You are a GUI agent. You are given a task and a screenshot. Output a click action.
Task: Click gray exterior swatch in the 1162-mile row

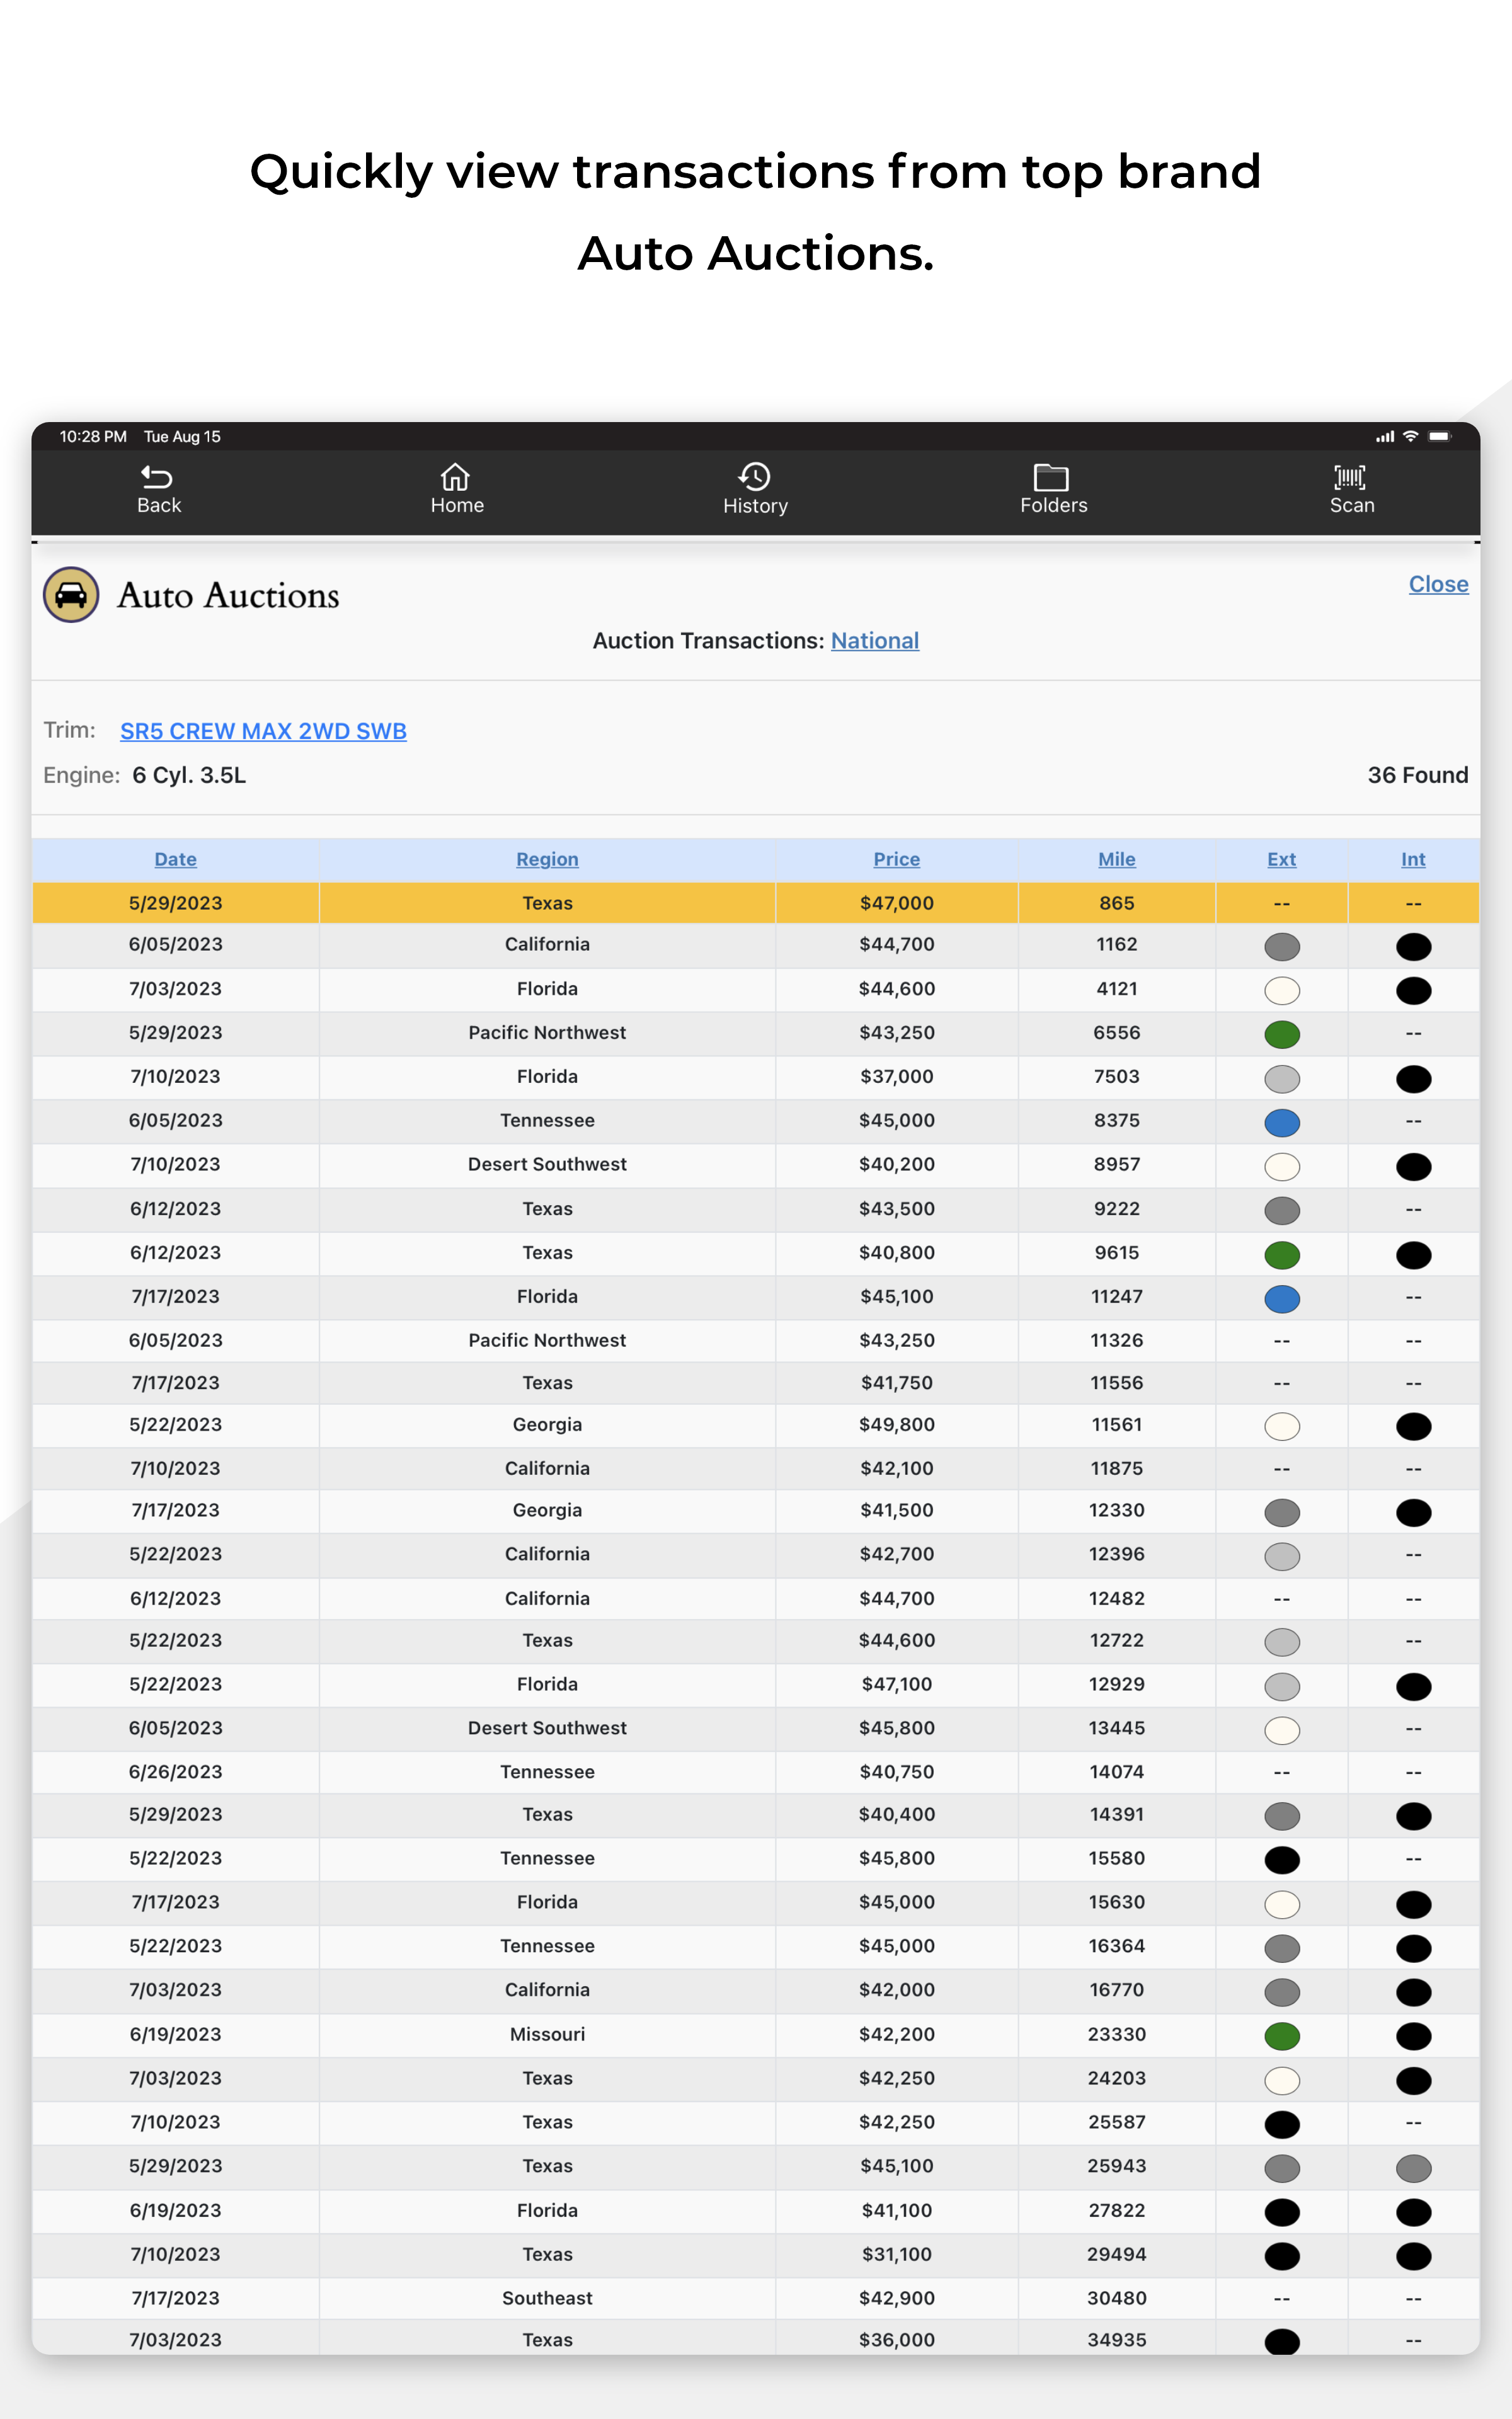coord(1282,947)
